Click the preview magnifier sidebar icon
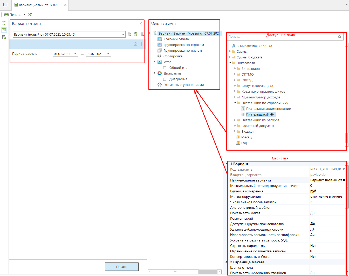The image size is (349, 276). 4,37
